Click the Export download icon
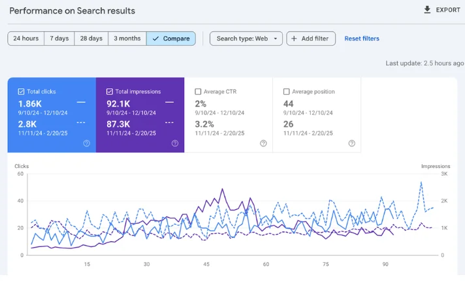The image size is (465, 281). point(427,10)
